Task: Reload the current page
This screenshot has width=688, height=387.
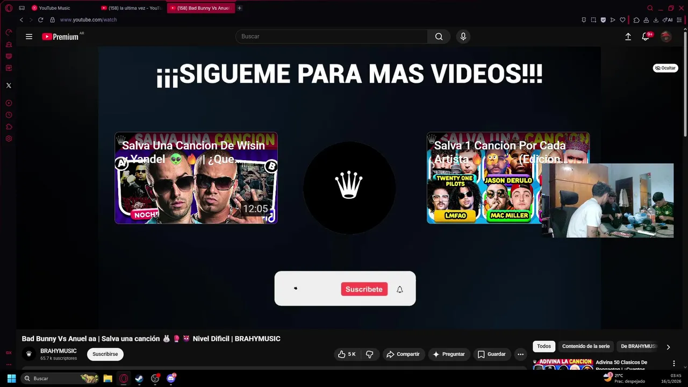Action: pos(40,20)
